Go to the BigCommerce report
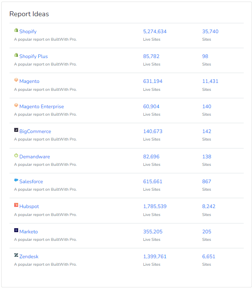Viewport: 252px width, 289px height. pos(35,131)
